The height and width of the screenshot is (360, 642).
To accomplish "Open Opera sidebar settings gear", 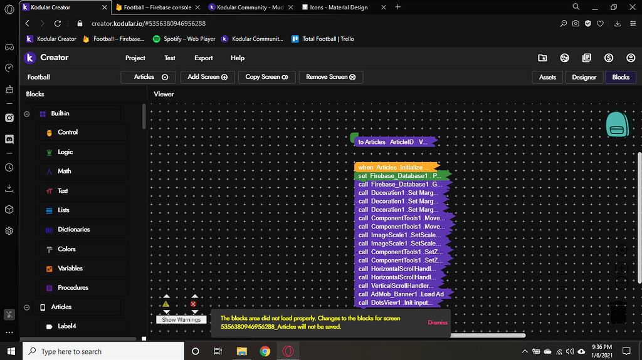I will click(9, 231).
